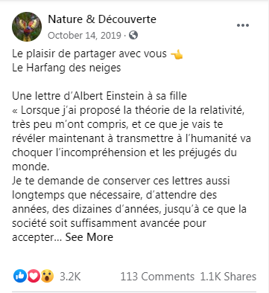Click the pointing hand emoji

click(177, 54)
